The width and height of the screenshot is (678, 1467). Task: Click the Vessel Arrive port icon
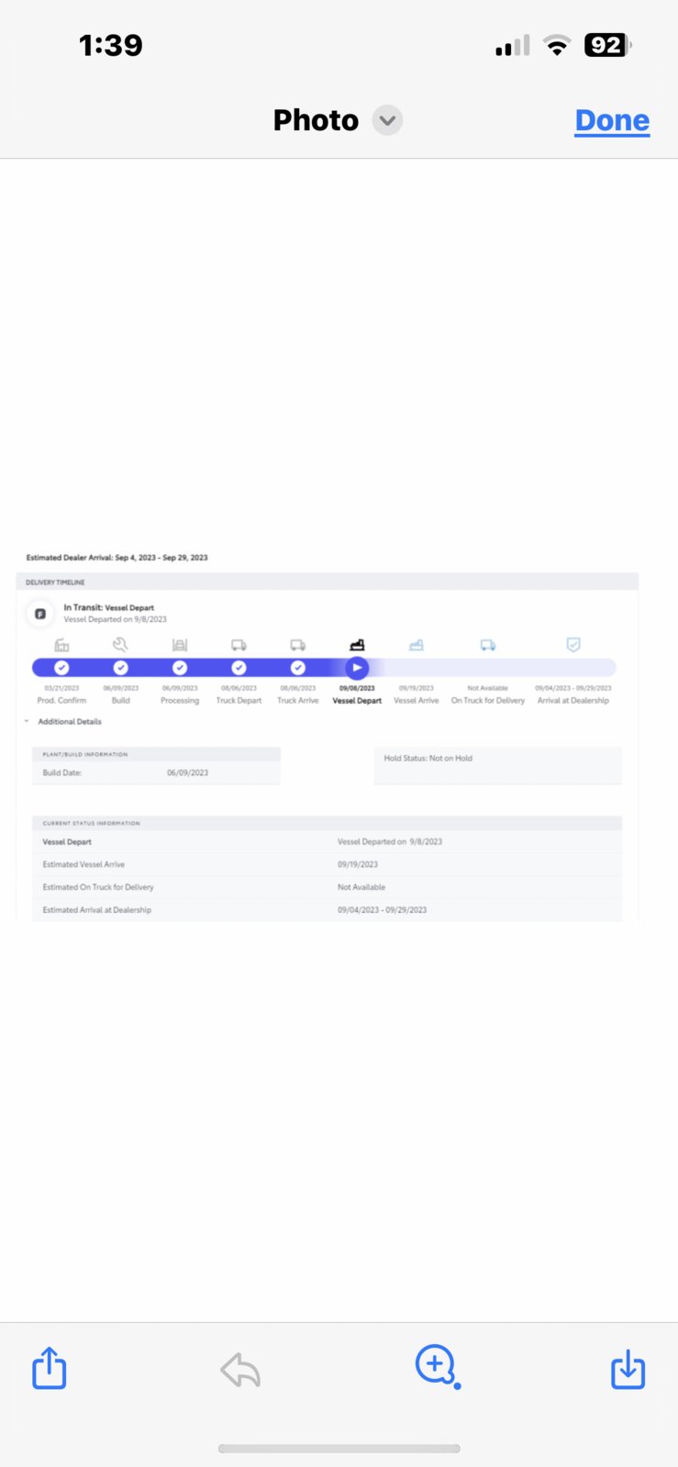click(x=417, y=645)
